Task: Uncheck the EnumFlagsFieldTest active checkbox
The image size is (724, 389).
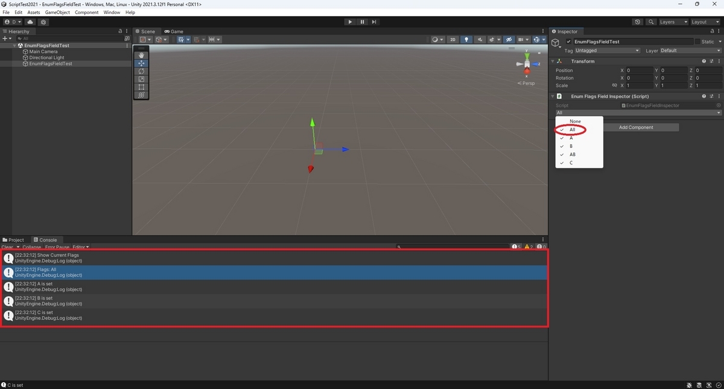Action: click(568, 42)
